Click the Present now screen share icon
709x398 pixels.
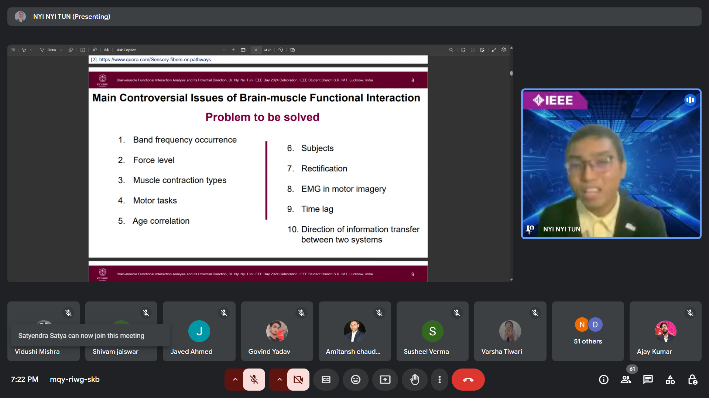point(385,380)
